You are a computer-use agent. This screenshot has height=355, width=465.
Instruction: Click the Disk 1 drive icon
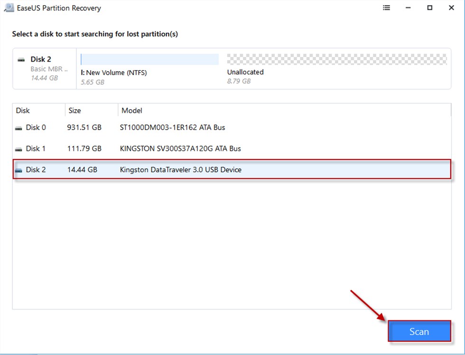19,149
